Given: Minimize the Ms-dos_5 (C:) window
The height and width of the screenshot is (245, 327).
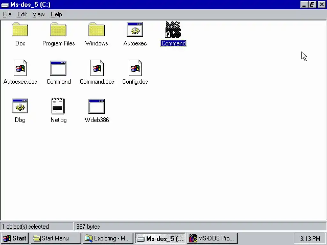Looking at the screenshot, I should pyautogui.click(x=304, y=4).
